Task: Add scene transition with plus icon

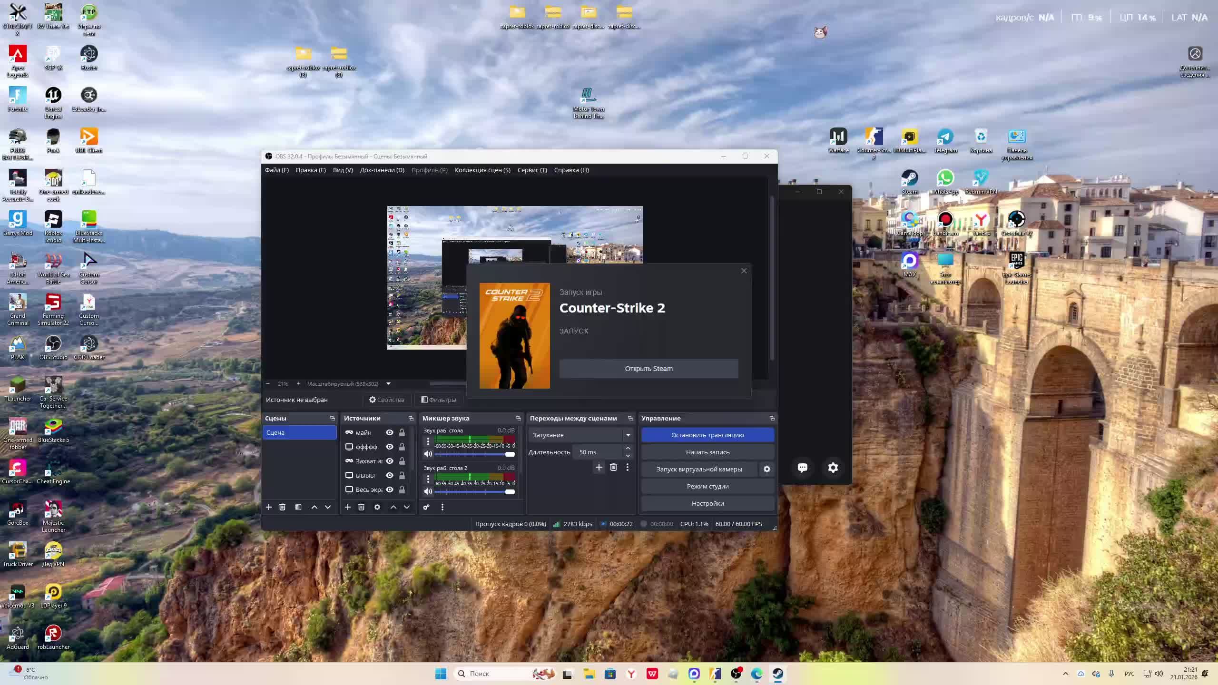Action: point(599,467)
